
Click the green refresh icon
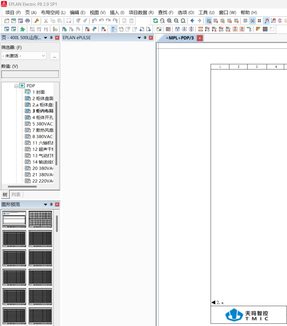[155, 21]
